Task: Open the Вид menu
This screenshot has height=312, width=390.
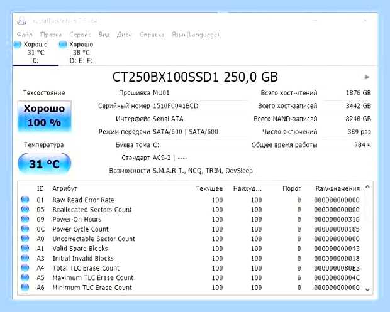Action: (104, 35)
